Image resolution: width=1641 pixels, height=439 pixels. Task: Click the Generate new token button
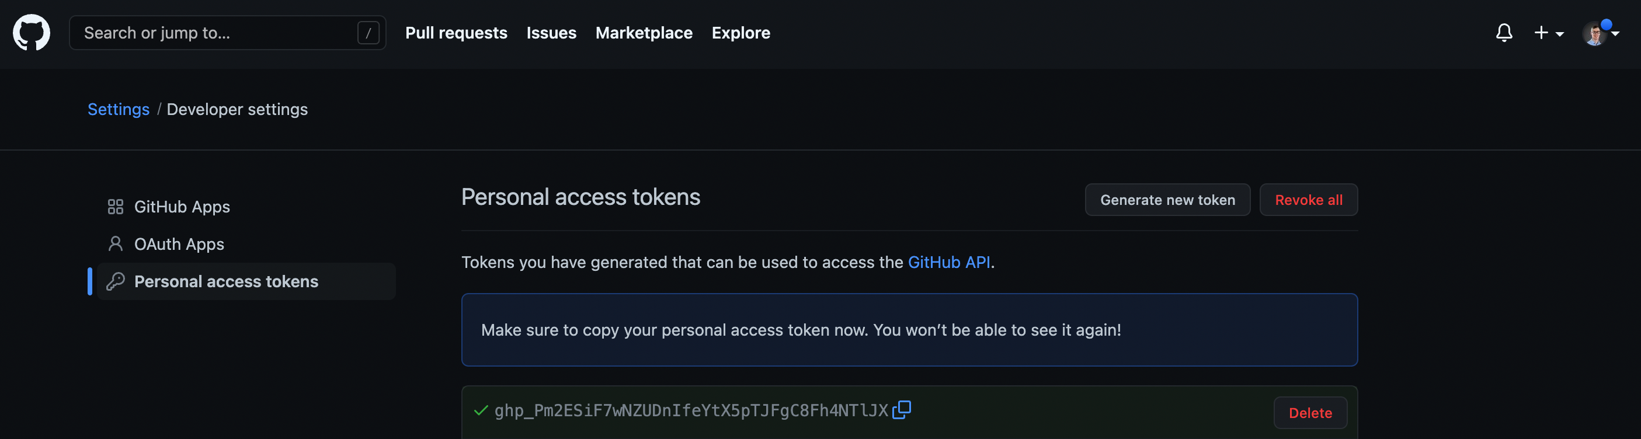pos(1167,200)
